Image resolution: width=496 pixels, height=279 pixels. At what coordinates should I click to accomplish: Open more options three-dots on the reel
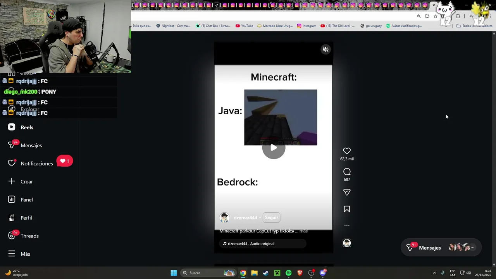[x=347, y=226]
